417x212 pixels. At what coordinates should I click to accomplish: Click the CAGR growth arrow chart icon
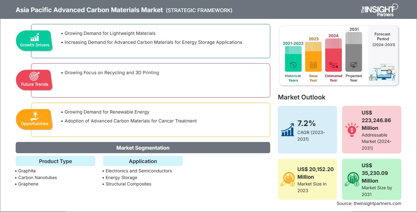tap(288, 130)
